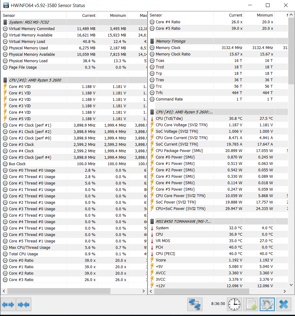The height and width of the screenshot is (316, 295).
Task: Select the CPU+SoC Power (SVI2 TFN) row
Action: point(218,209)
